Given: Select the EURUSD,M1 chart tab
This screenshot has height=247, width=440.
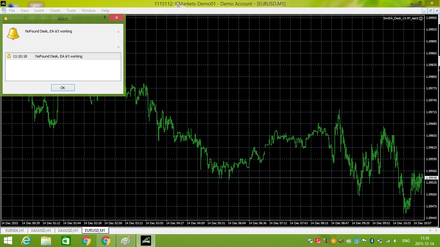Looking at the screenshot, I should (x=95, y=230).
